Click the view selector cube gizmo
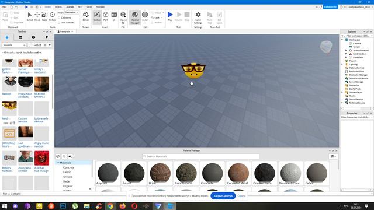Image resolution: width=374 pixels, height=210 pixels. coord(326,46)
